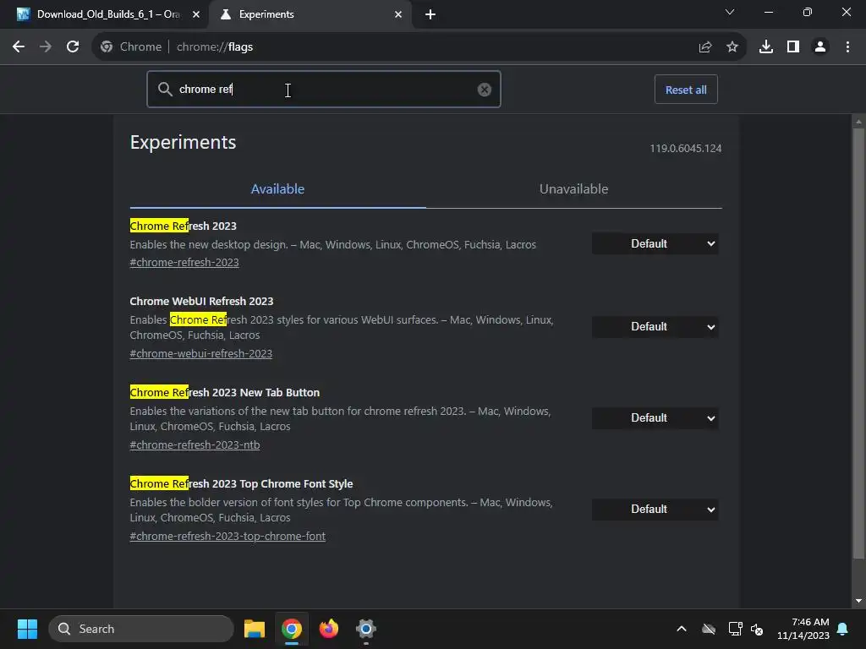Open a new tab with plus button
The image size is (866, 649).
[x=430, y=14]
